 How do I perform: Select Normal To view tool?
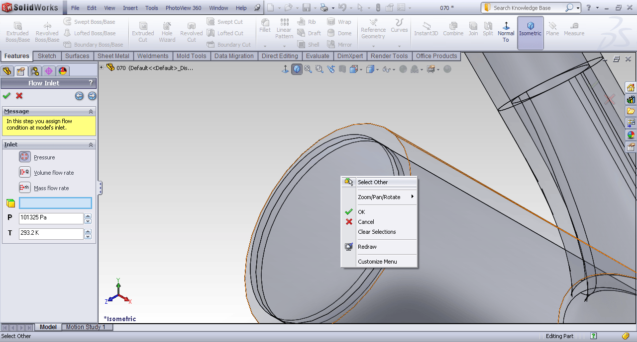tap(506, 33)
